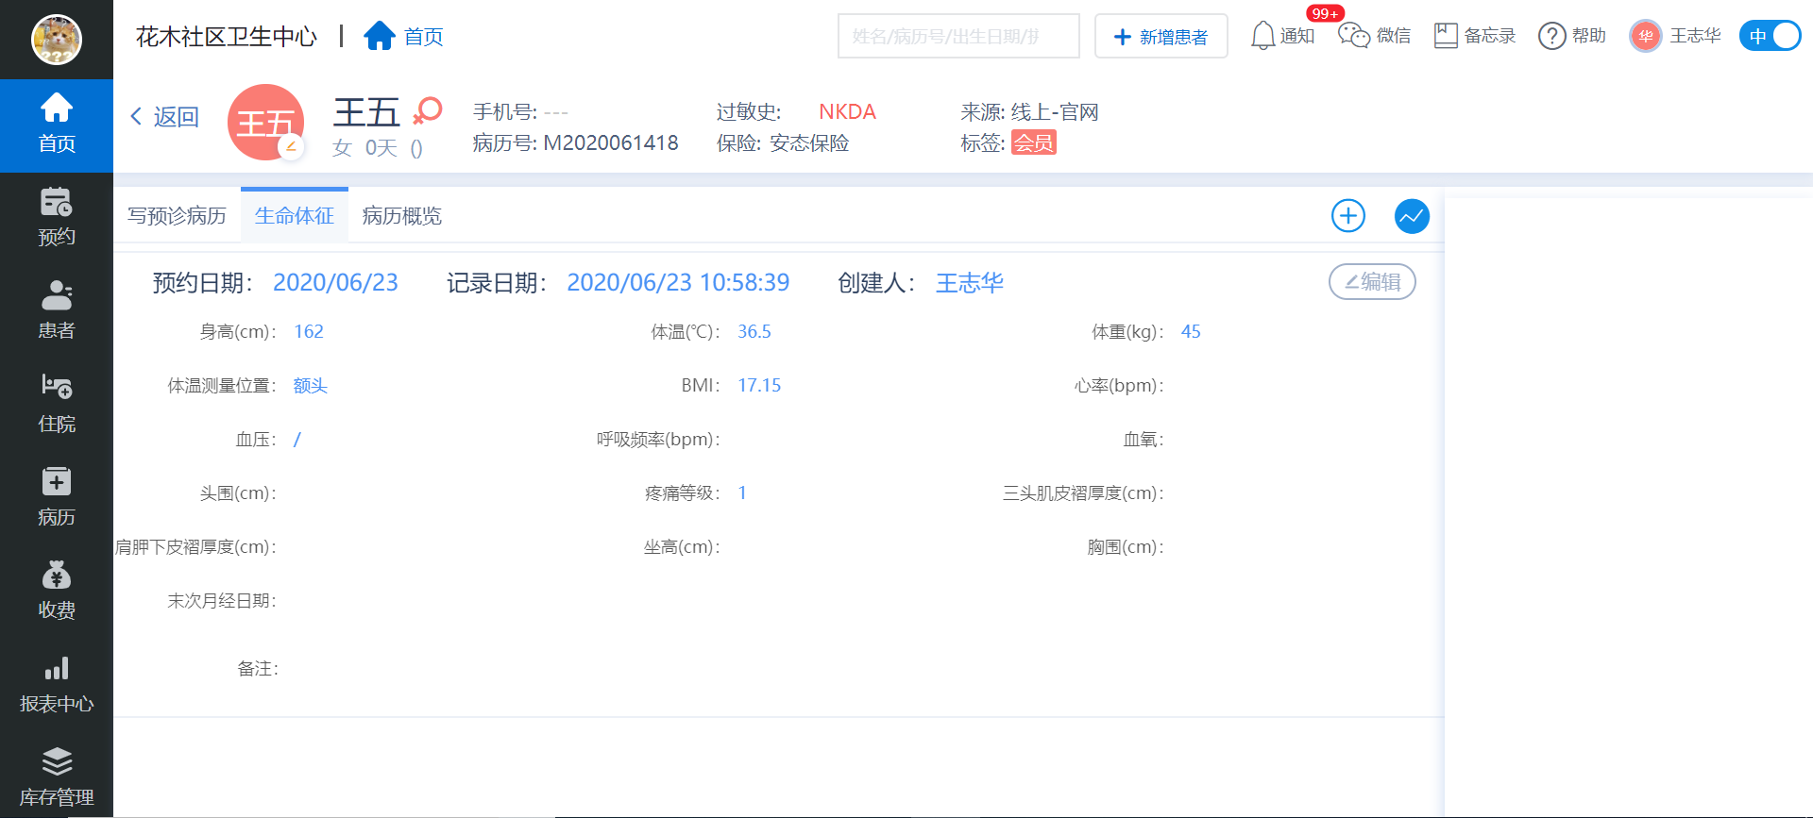Open the vitals trend chart icon
This screenshot has height=818, width=1813.
(x=1412, y=216)
